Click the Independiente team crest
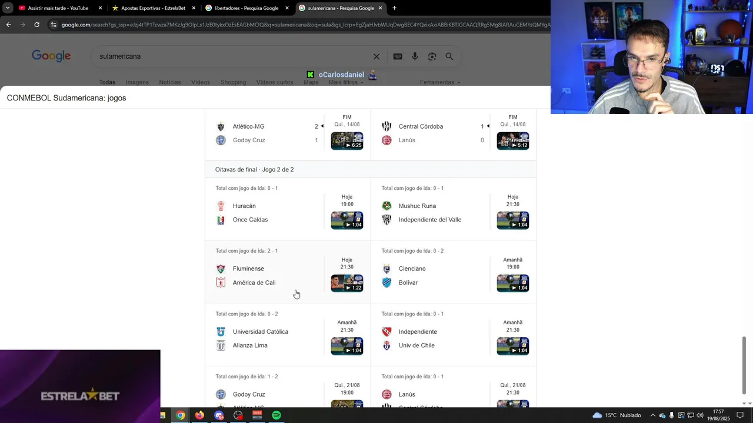Viewport: 753px width, 423px height. [x=387, y=331]
